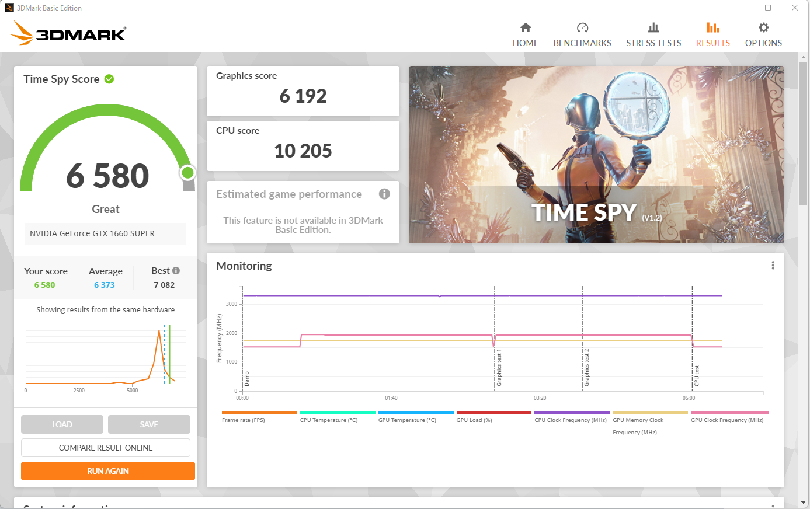
Task: Click the purple CPU Clock Frequency legend swatch
Action: [572, 412]
